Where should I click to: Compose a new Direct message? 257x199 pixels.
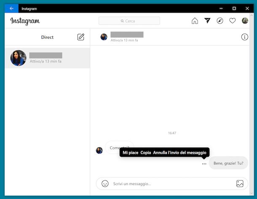coord(81,37)
